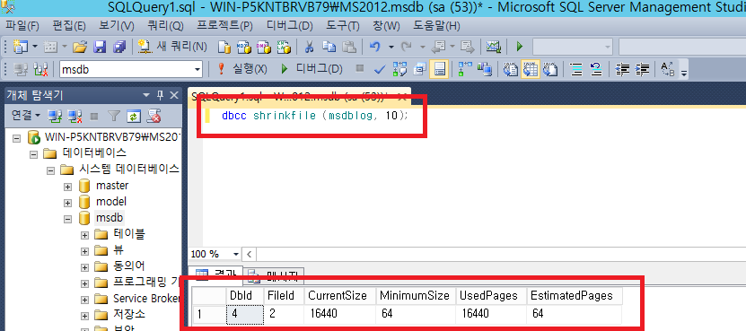
Task: Open the 디버그(D) menu in menu bar
Action: 290,25
